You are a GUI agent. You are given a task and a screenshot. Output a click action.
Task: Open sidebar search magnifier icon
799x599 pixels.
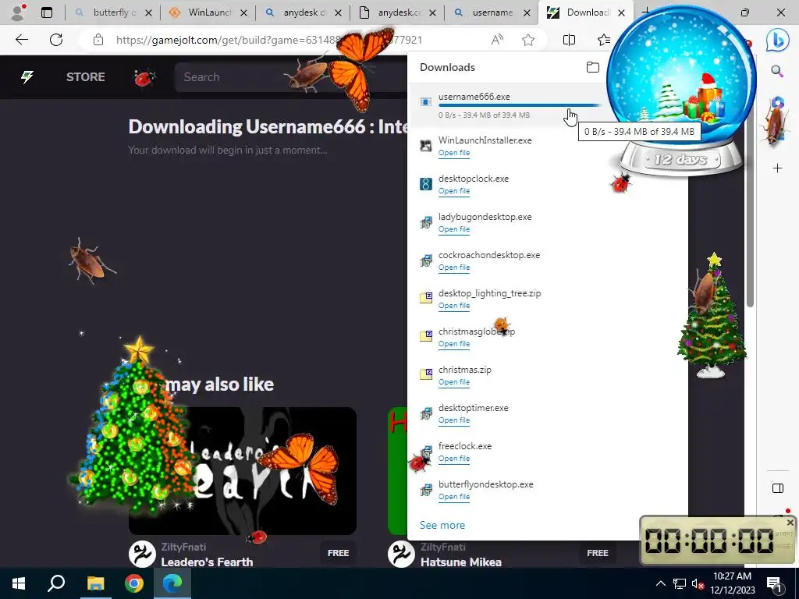click(x=777, y=71)
